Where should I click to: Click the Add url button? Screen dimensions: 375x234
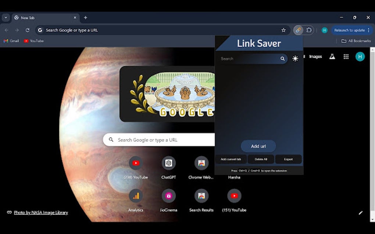click(x=258, y=146)
